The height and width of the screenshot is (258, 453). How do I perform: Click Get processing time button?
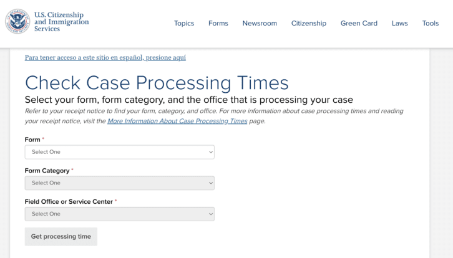61,237
